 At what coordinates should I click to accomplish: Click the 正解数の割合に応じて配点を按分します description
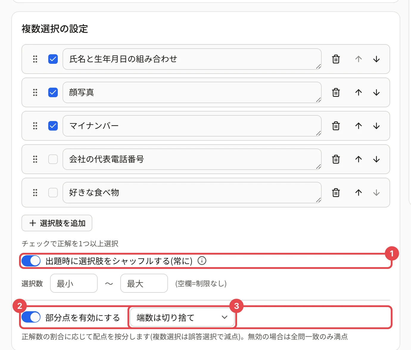click(185, 337)
